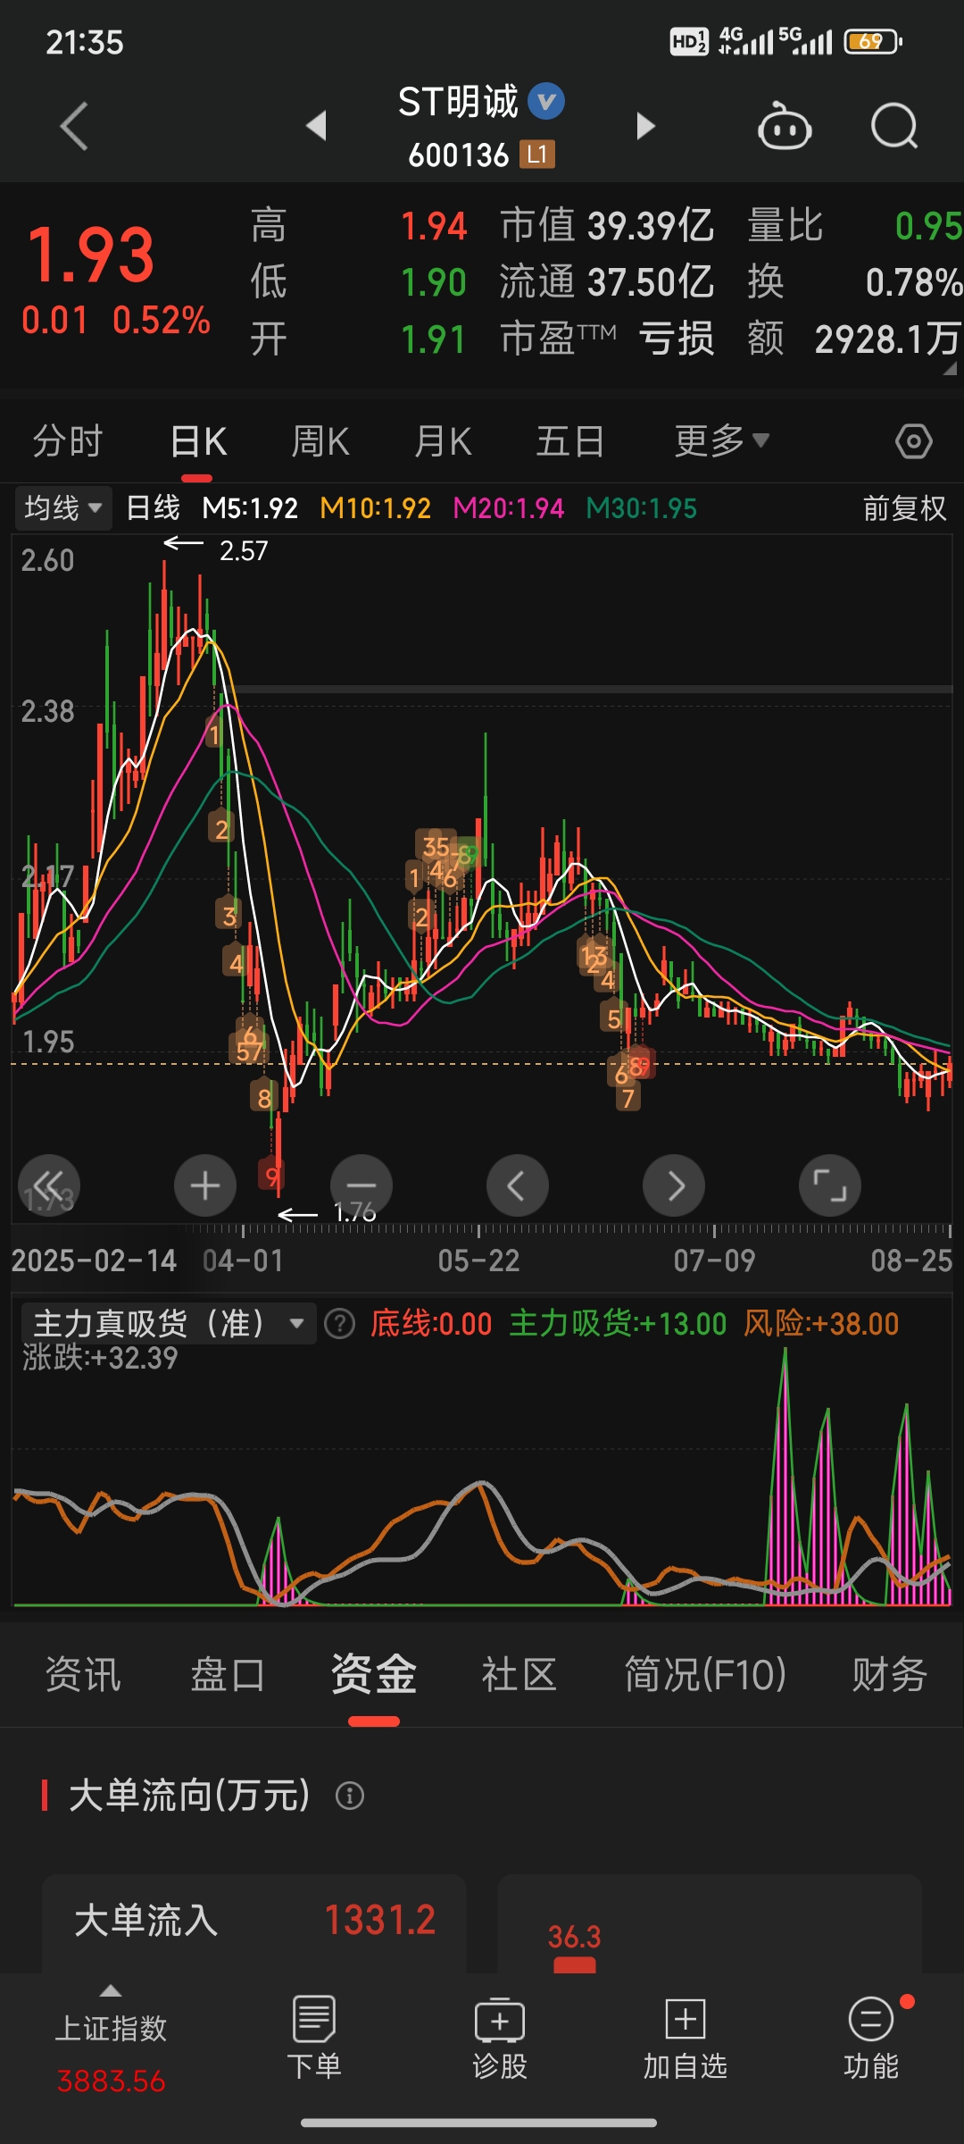Open the robot assistant icon
Screen dimensions: 964x2144
click(x=784, y=126)
